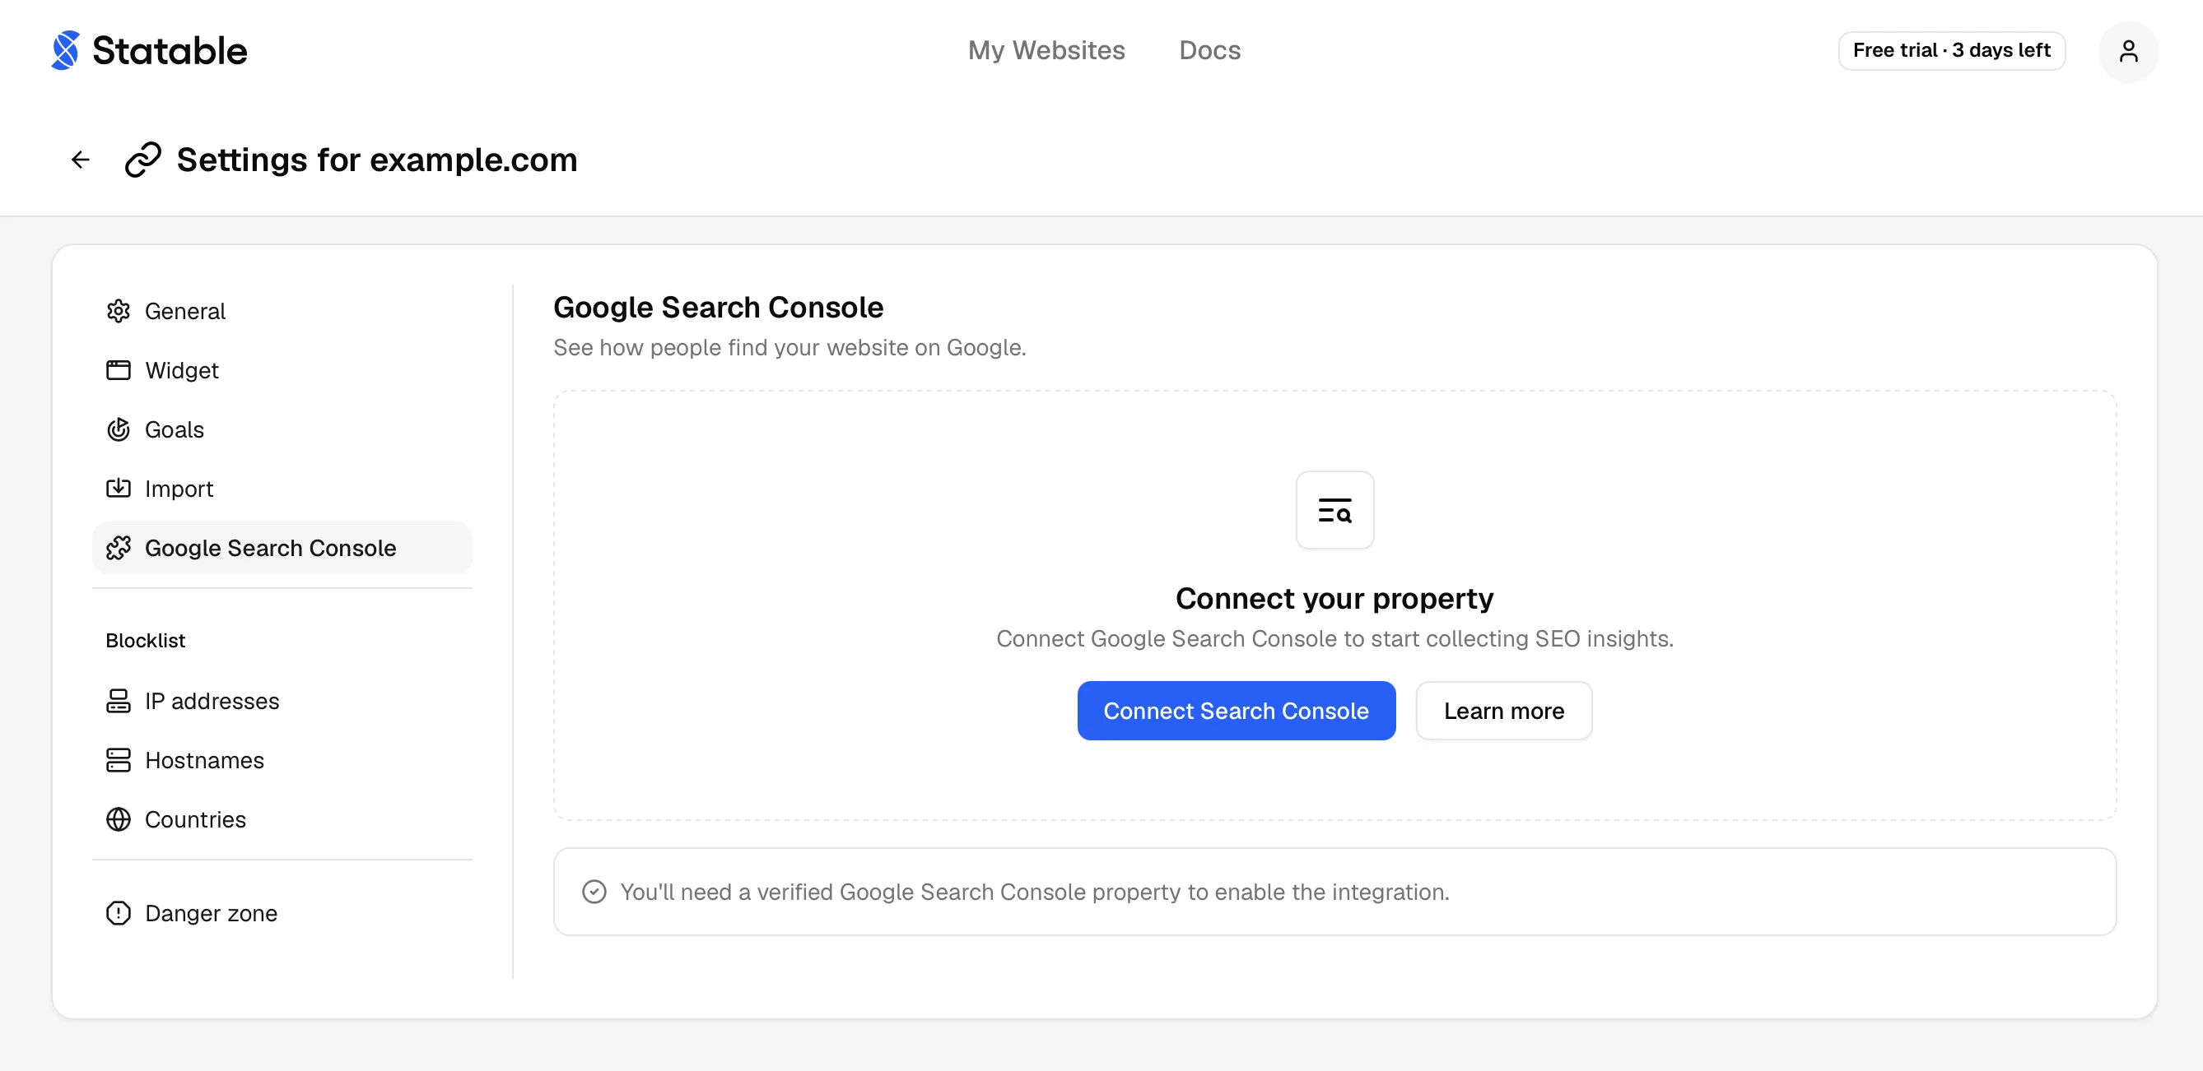Click the Import download icon
This screenshot has height=1071, width=2203.
(x=118, y=488)
